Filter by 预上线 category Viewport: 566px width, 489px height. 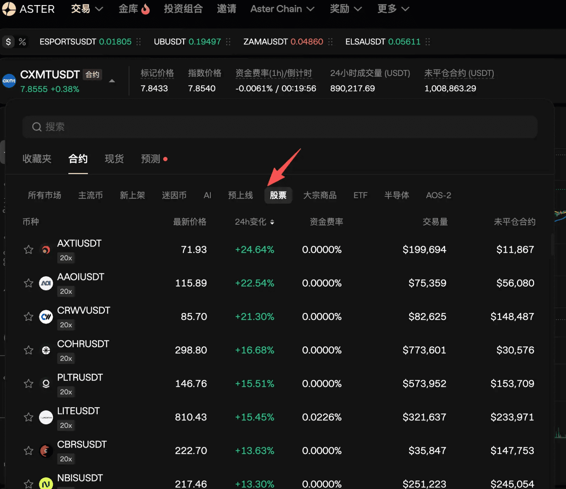[240, 195]
